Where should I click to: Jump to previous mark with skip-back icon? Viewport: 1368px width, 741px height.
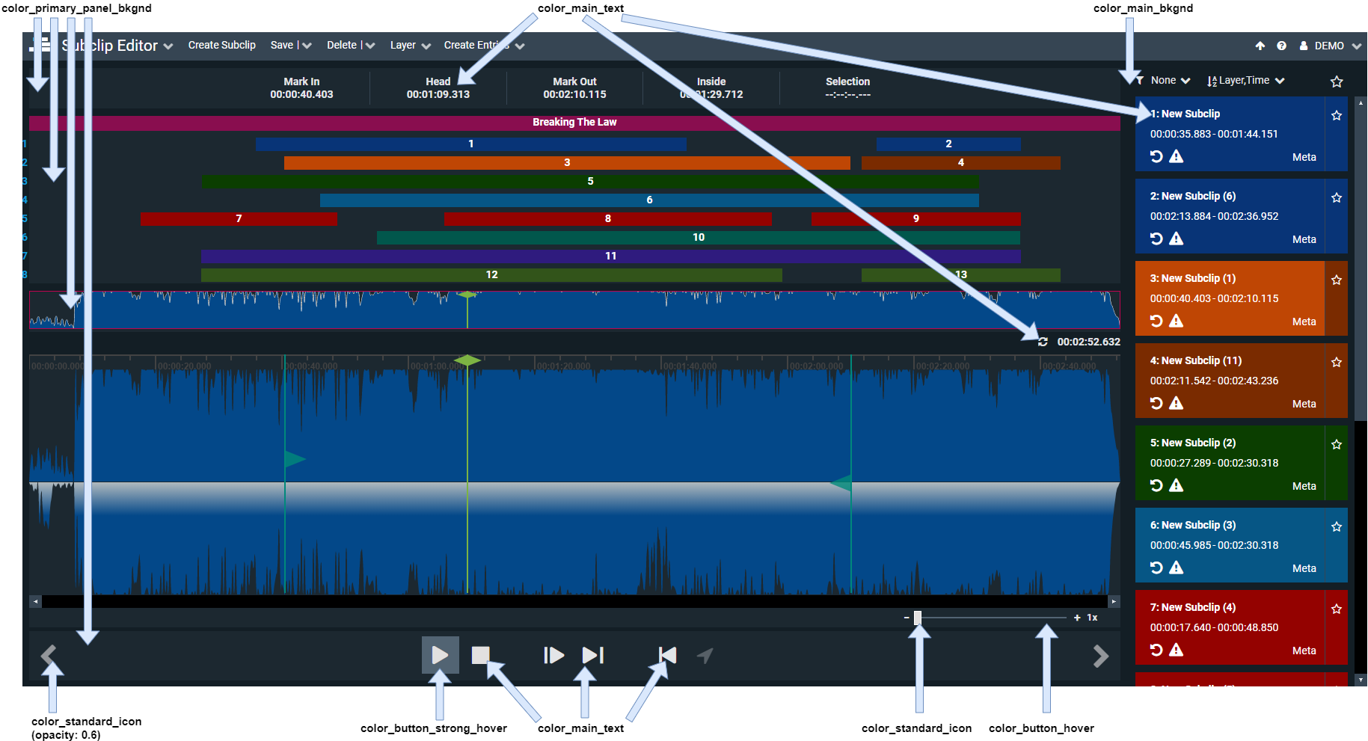[x=667, y=656]
